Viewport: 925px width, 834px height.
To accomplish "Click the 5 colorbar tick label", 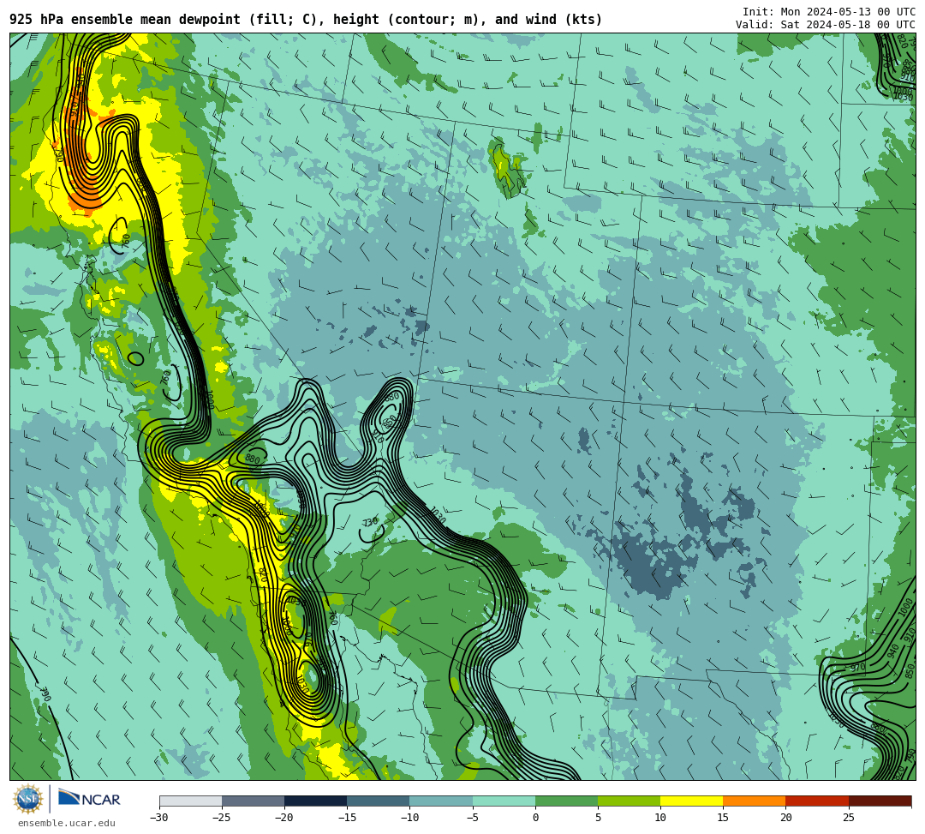I will coord(598,818).
